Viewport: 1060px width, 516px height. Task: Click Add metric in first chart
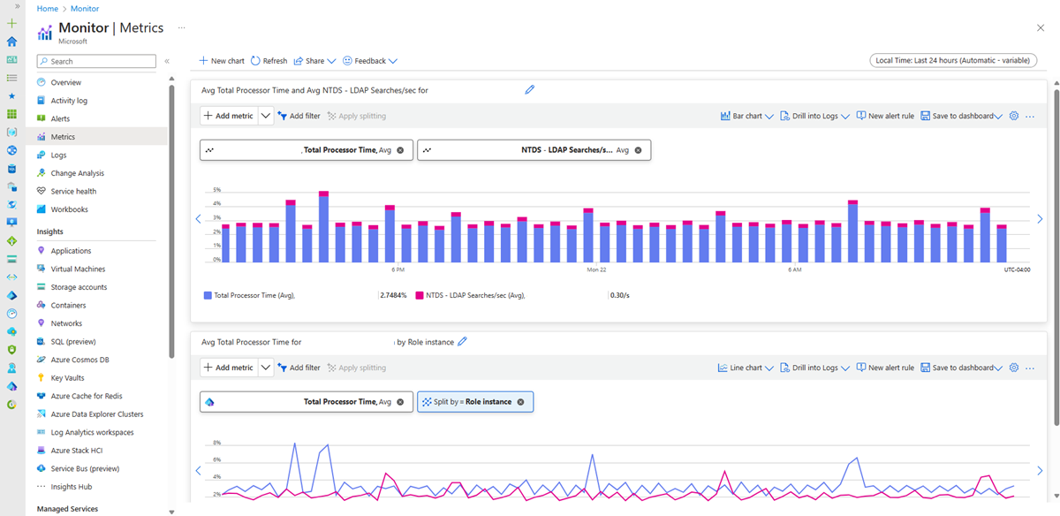pos(229,116)
